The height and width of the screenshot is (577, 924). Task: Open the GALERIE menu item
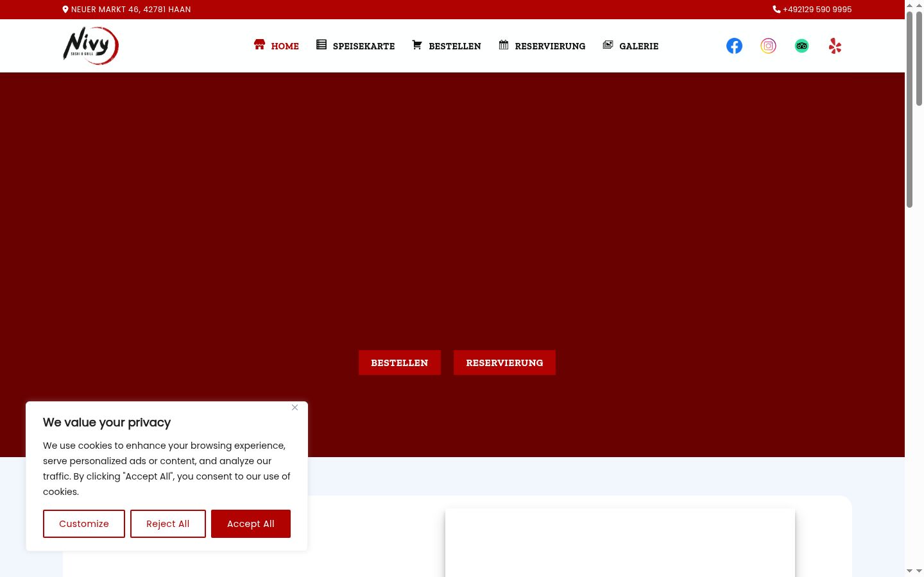pos(639,46)
